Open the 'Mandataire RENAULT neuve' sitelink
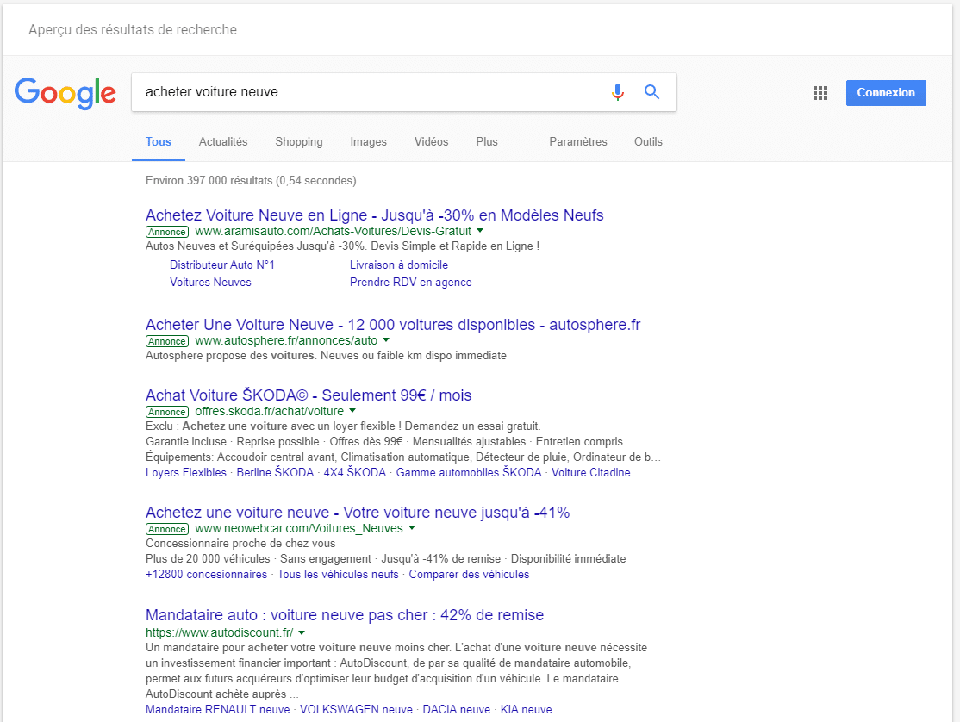Screen dimensions: 960x722 point(218,710)
